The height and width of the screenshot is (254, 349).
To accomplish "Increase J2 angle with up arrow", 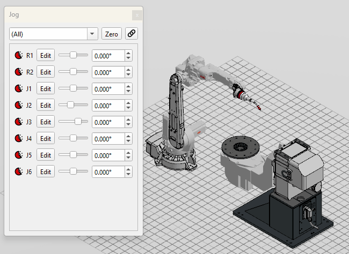I will 128,103.
